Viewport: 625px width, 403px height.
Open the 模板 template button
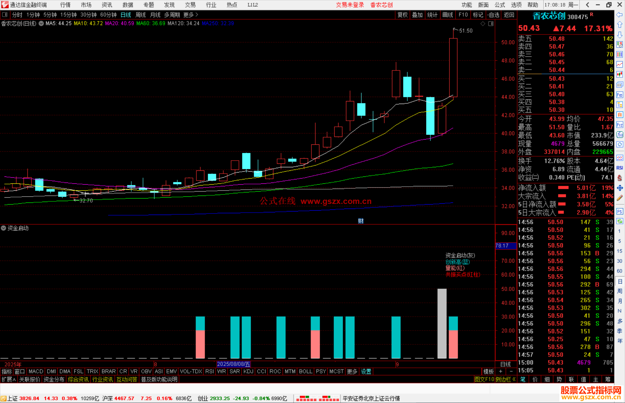point(489,372)
